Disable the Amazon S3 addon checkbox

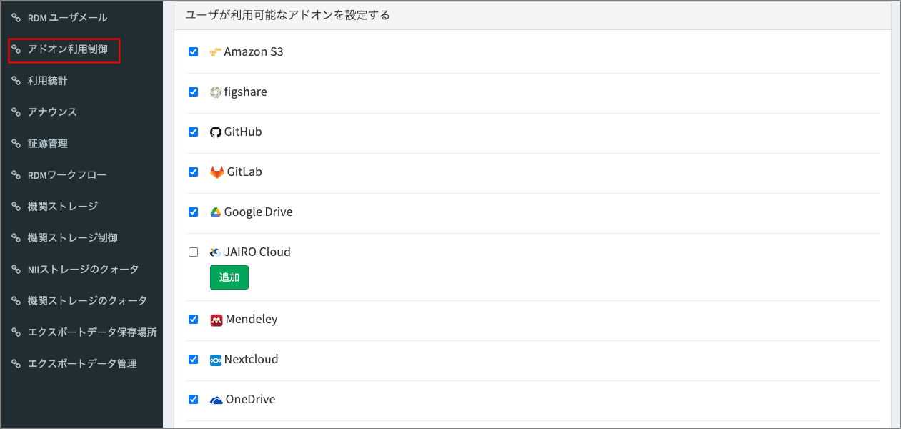pos(193,51)
